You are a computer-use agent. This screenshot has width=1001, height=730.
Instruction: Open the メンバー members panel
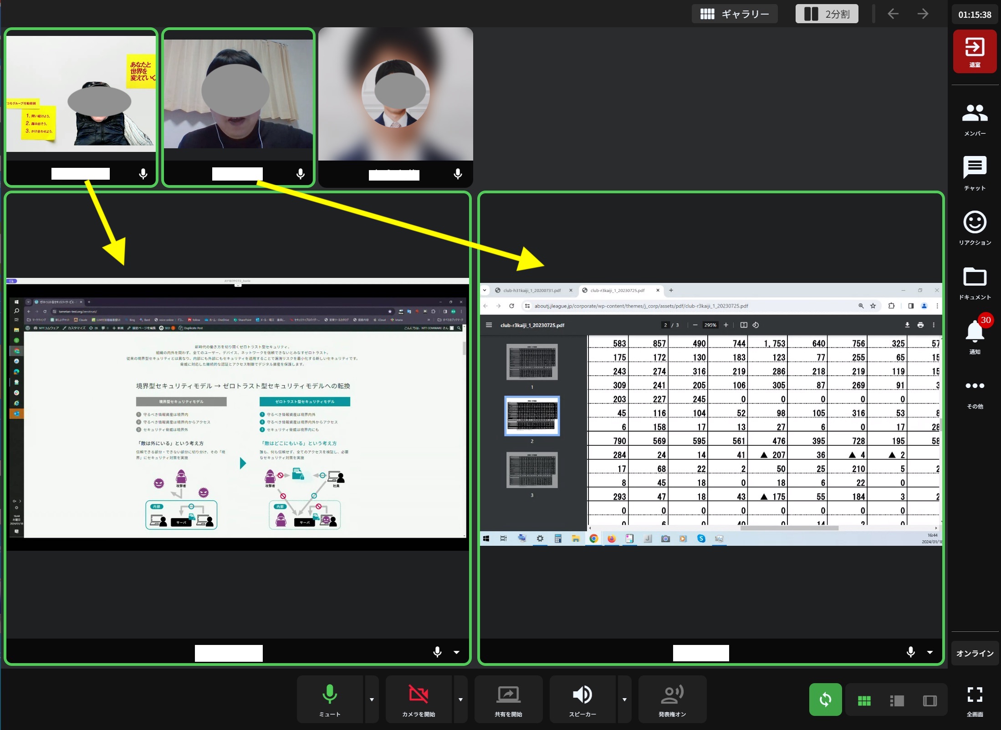click(975, 119)
